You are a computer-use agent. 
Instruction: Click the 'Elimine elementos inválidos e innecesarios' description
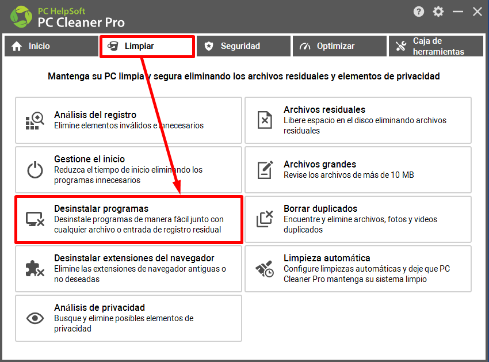point(129,125)
